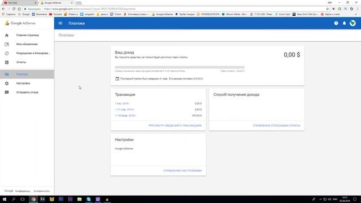Click the 0,00 $ earnings amount
Screen dimensions: 361x203
[x=292, y=55]
